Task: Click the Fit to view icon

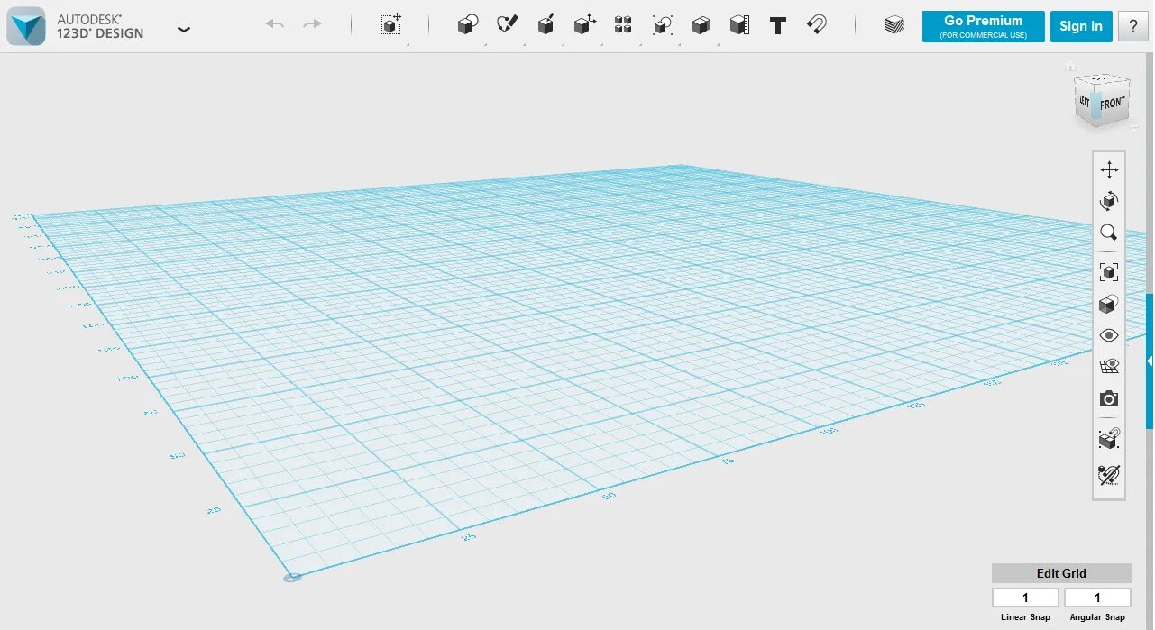Action: click(1109, 271)
